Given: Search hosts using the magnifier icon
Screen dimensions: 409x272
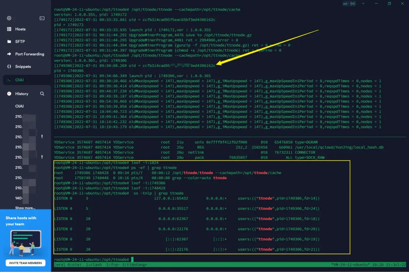Looking at the screenshot, I should pyautogui.click(x=42, y=94).
